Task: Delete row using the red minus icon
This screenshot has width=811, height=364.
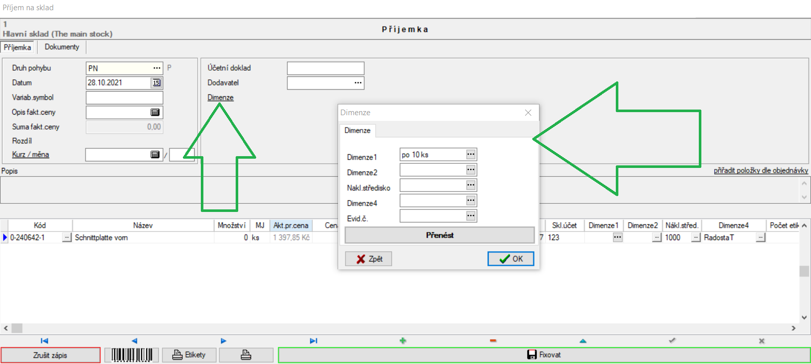Action: [493, 341]
